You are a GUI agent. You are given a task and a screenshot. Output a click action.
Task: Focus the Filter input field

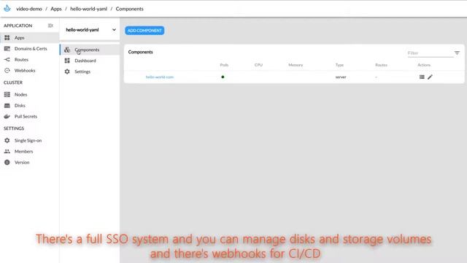pos(430,53)
